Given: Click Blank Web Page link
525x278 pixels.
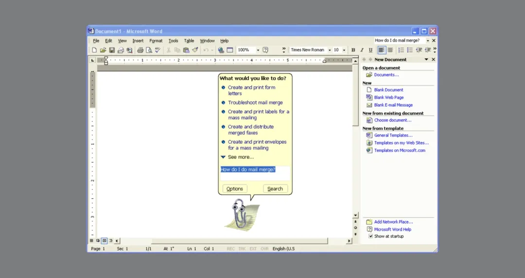Looking at the screenshot, I should pyautogui.click(x=389, y=97).
